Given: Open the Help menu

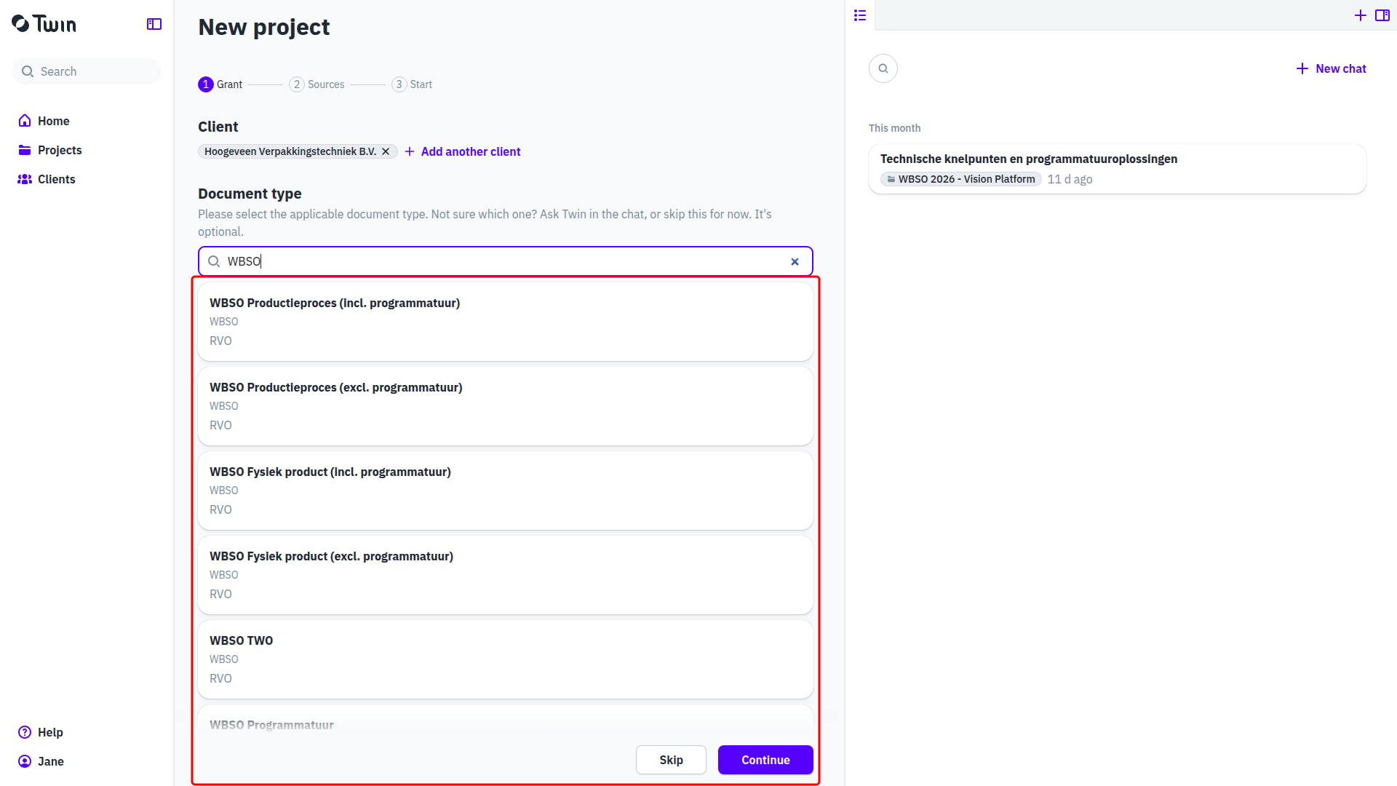Looking at the screenshot, I should (50, 732).
